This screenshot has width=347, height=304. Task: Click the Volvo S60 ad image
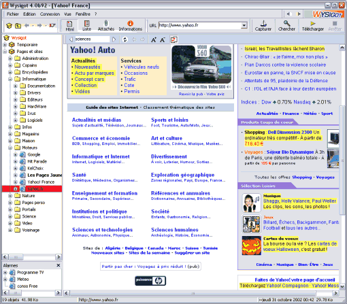201,65
